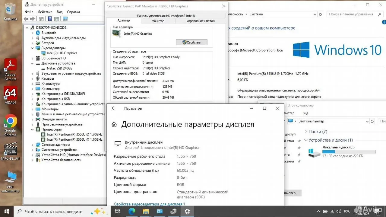Collapse the DESKTOP-0ONSQD9 root node
Image resolution: width=386 pixels, height=217 pixels.
tap(27, 27)
